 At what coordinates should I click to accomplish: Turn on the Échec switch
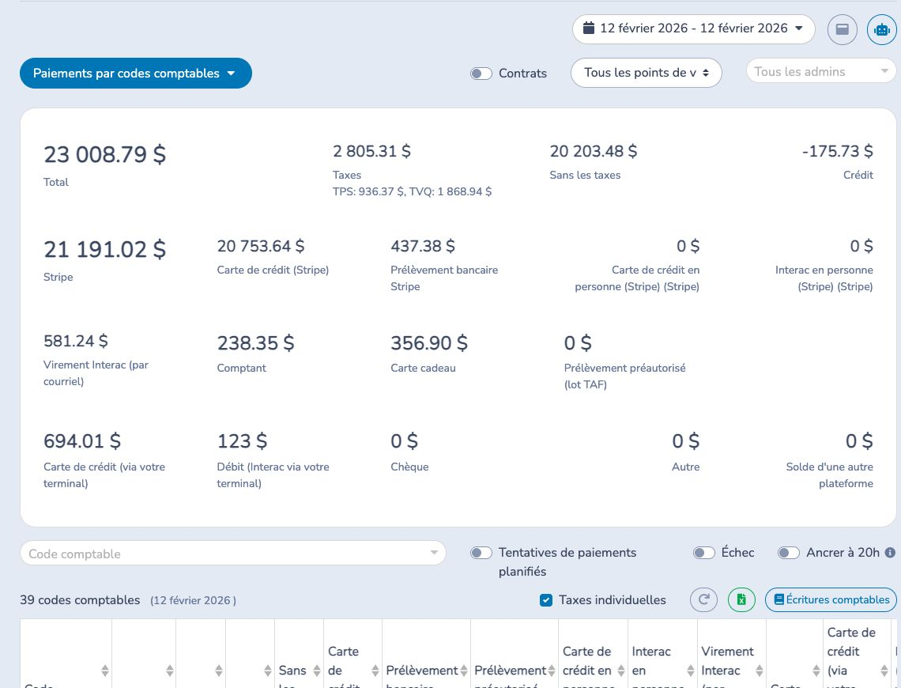(704, 553)
